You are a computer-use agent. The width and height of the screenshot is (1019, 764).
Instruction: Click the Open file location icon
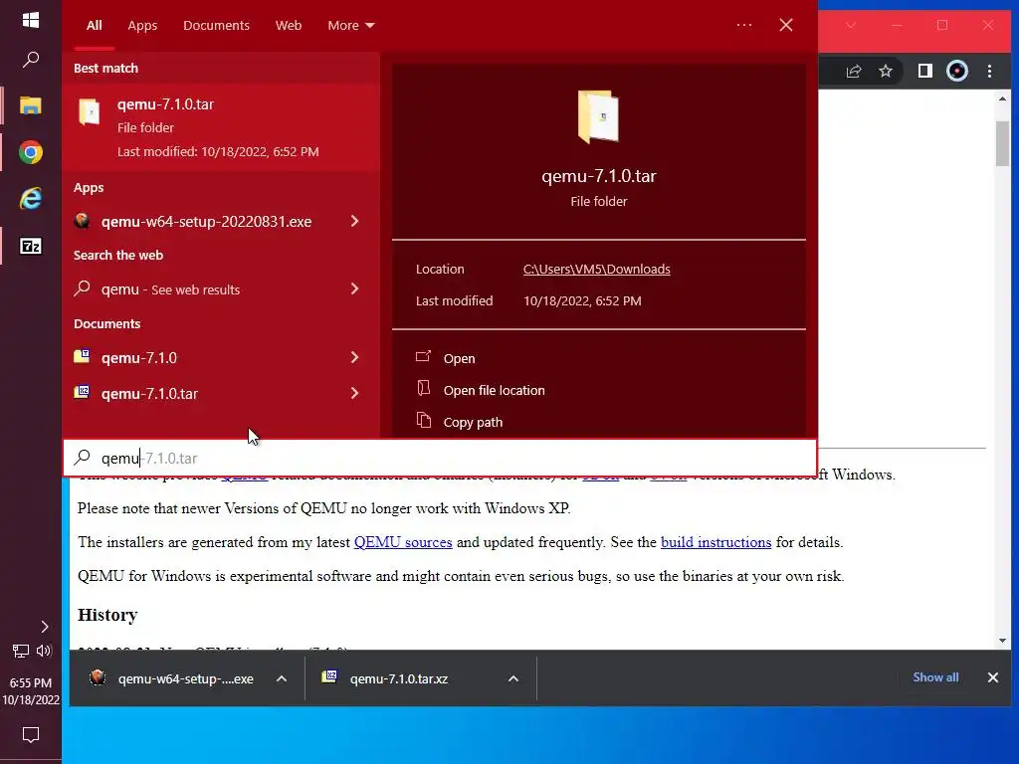click(424, 389)
